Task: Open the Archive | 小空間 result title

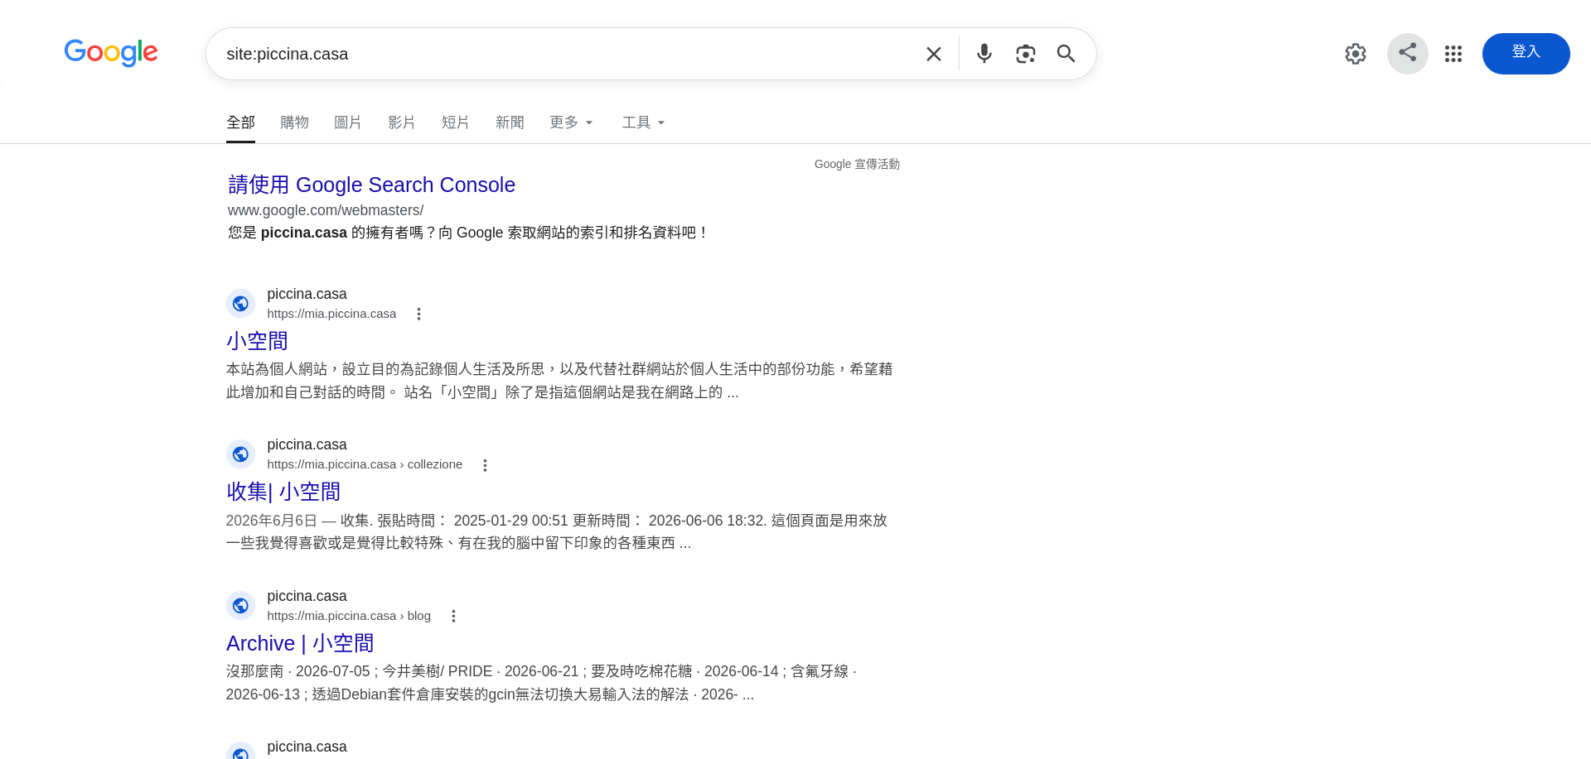Action: pyautogui.click(x=300, y=643)
